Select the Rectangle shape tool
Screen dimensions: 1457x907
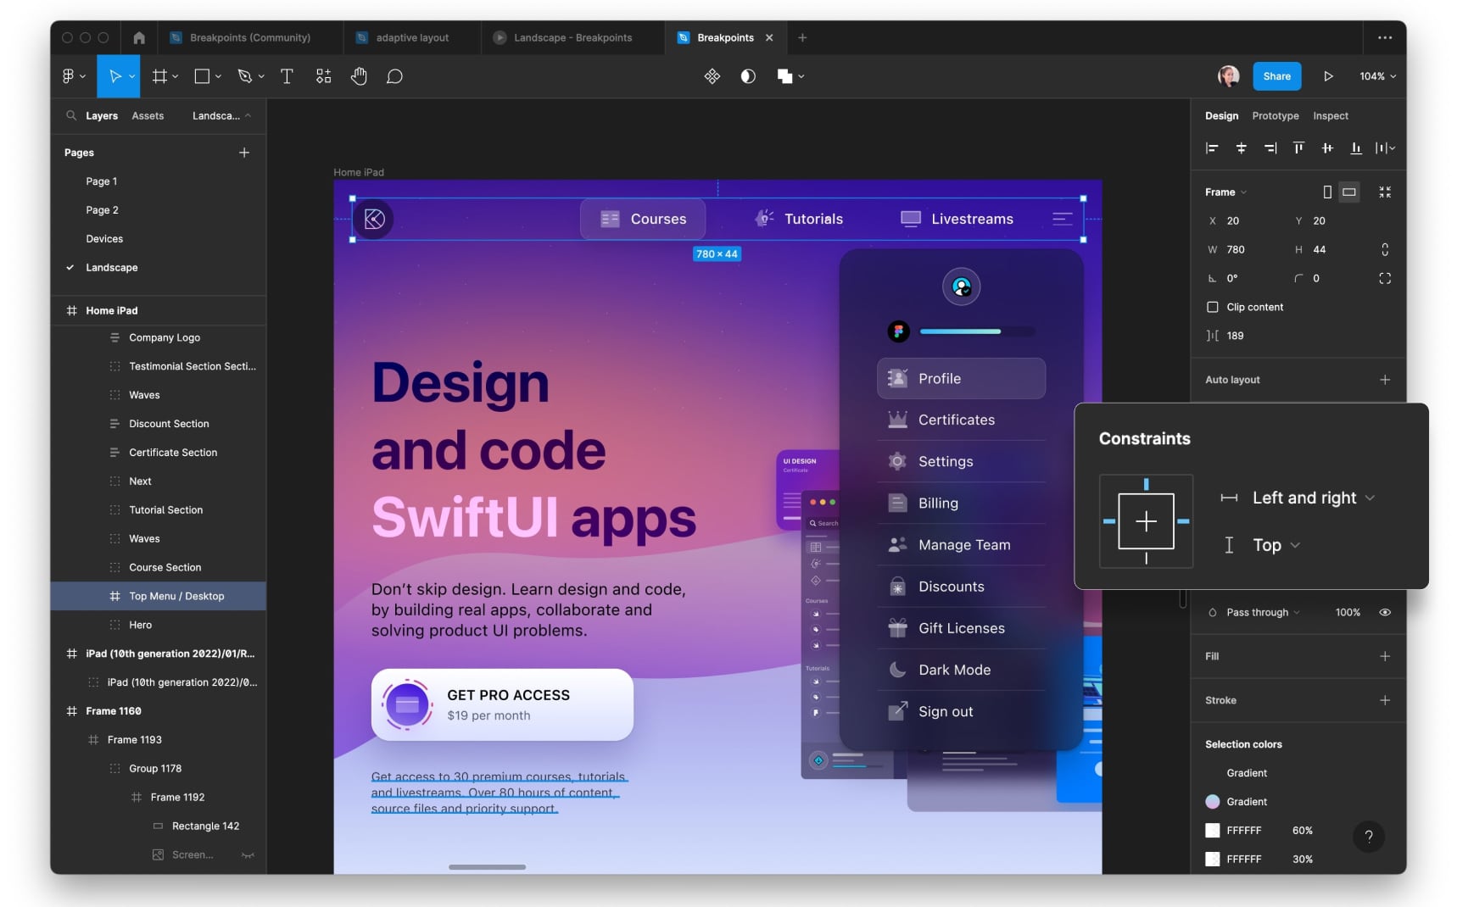coord(202,76)
